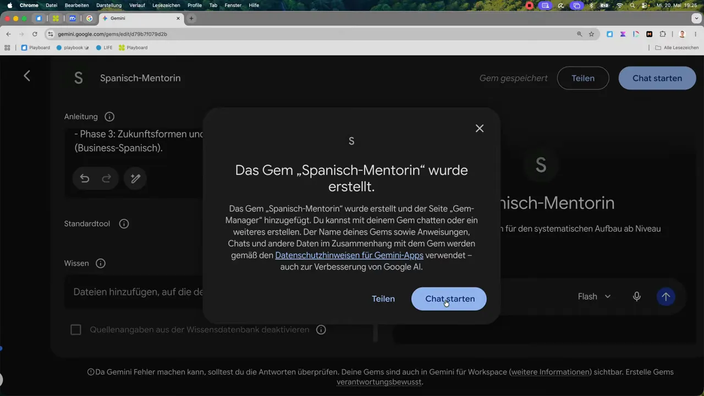This screenshot has height=396, width=704.
Task: Click the Gem name Spanisch-Mentorin field
Action: pyautogui.click(x=140, y=78)
